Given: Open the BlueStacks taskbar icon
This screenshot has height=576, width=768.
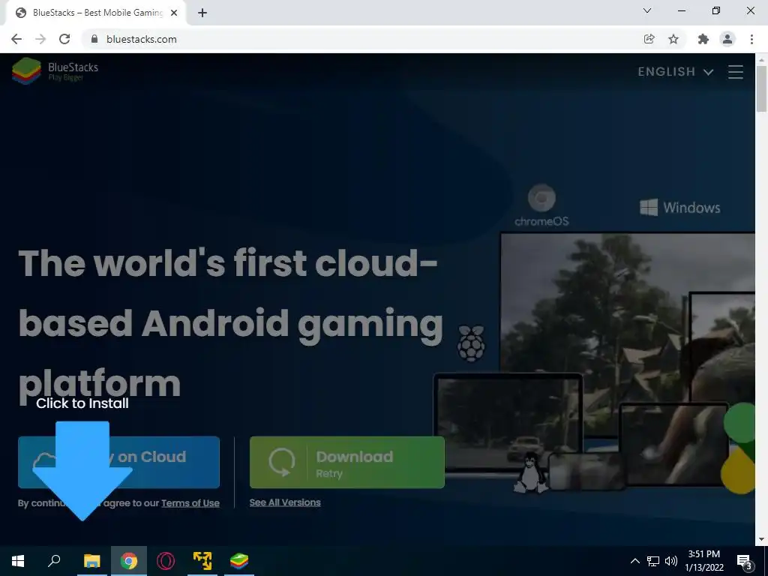Looking at the screenshot, I should pos(239,561).
